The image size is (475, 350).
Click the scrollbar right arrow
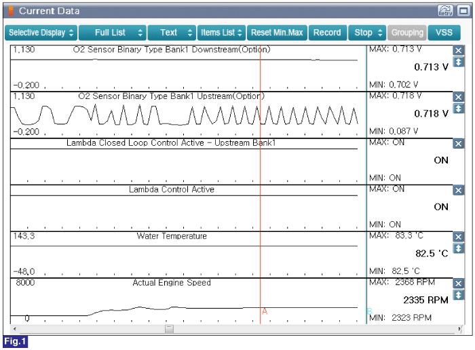click(x=460, y=329)
